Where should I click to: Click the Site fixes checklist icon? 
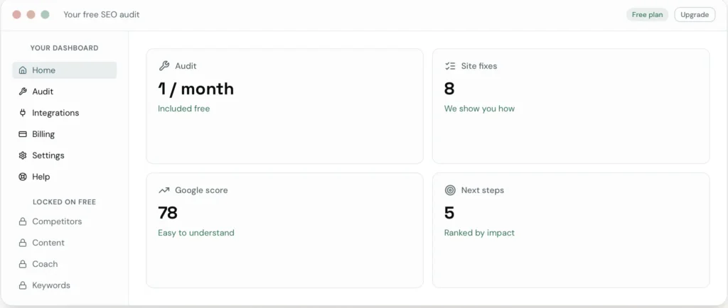click(450, 66)
